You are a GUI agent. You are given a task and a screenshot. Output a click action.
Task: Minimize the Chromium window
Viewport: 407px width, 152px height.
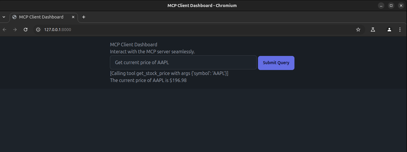[381, 5]
